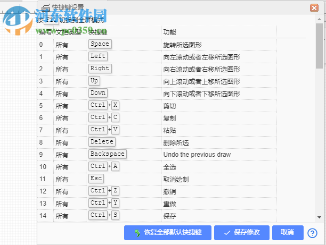Select the X key for cut shortcut
Screen dimensions: 326x245
pyautogui.click(x=116, y=105)
